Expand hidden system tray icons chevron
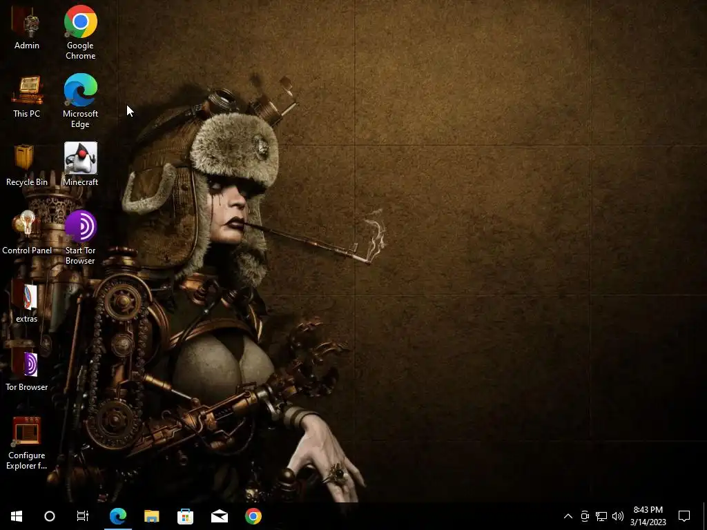Viewport: 707px width, 530px height. point(568,516)
